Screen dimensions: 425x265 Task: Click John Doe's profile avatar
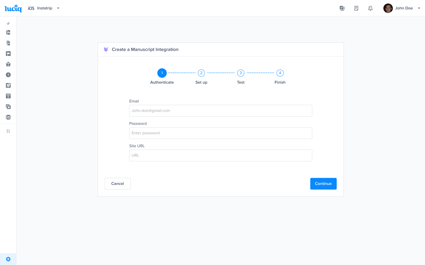click(388, 8)
